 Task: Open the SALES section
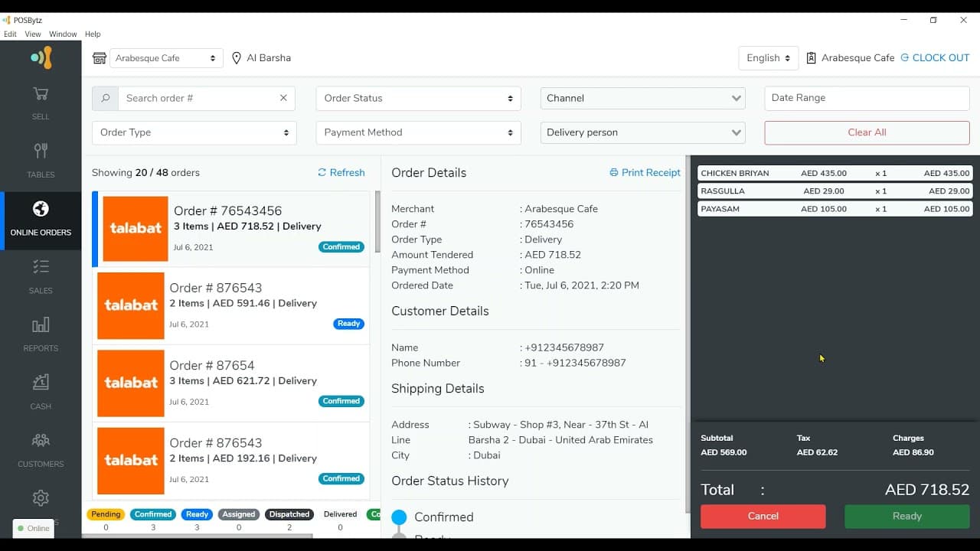41,277
